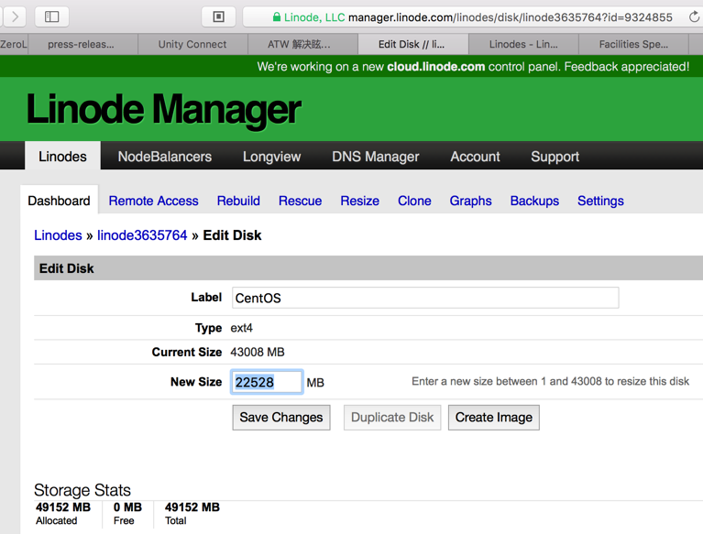This screenshot has height=534, width=703.
Task: Open the NodeBalancers nav item
Action: click(x=165, y=157)
